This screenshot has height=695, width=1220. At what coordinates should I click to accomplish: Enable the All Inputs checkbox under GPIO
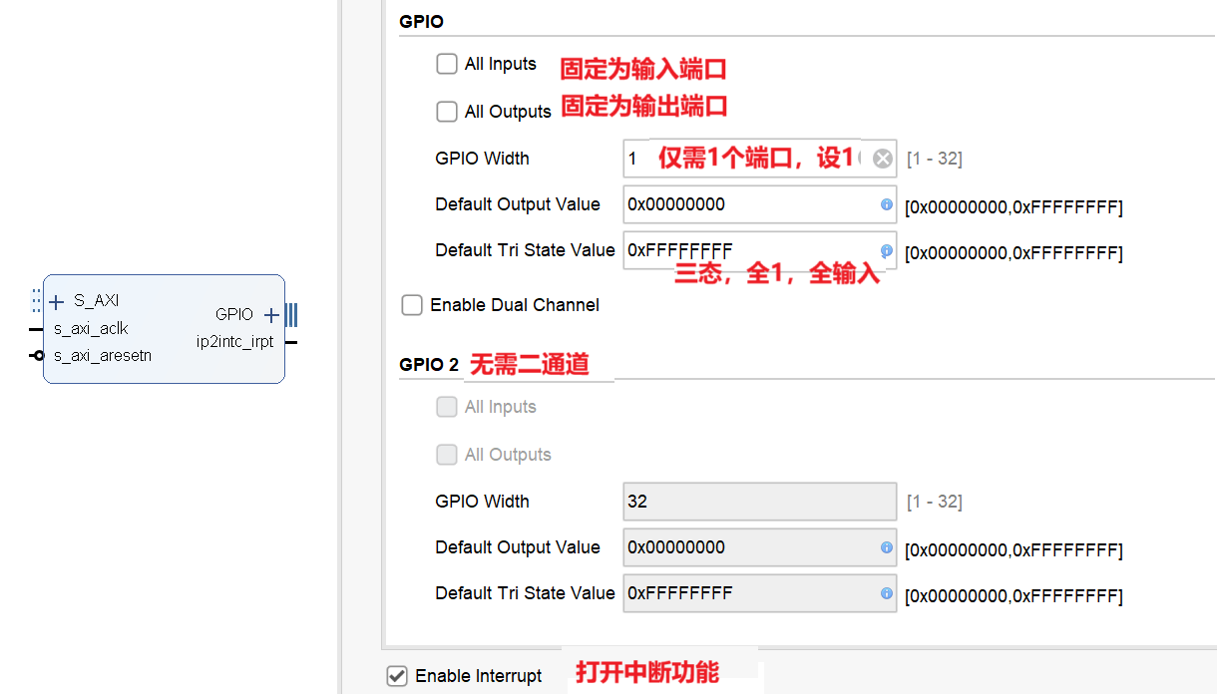(447, 64)
